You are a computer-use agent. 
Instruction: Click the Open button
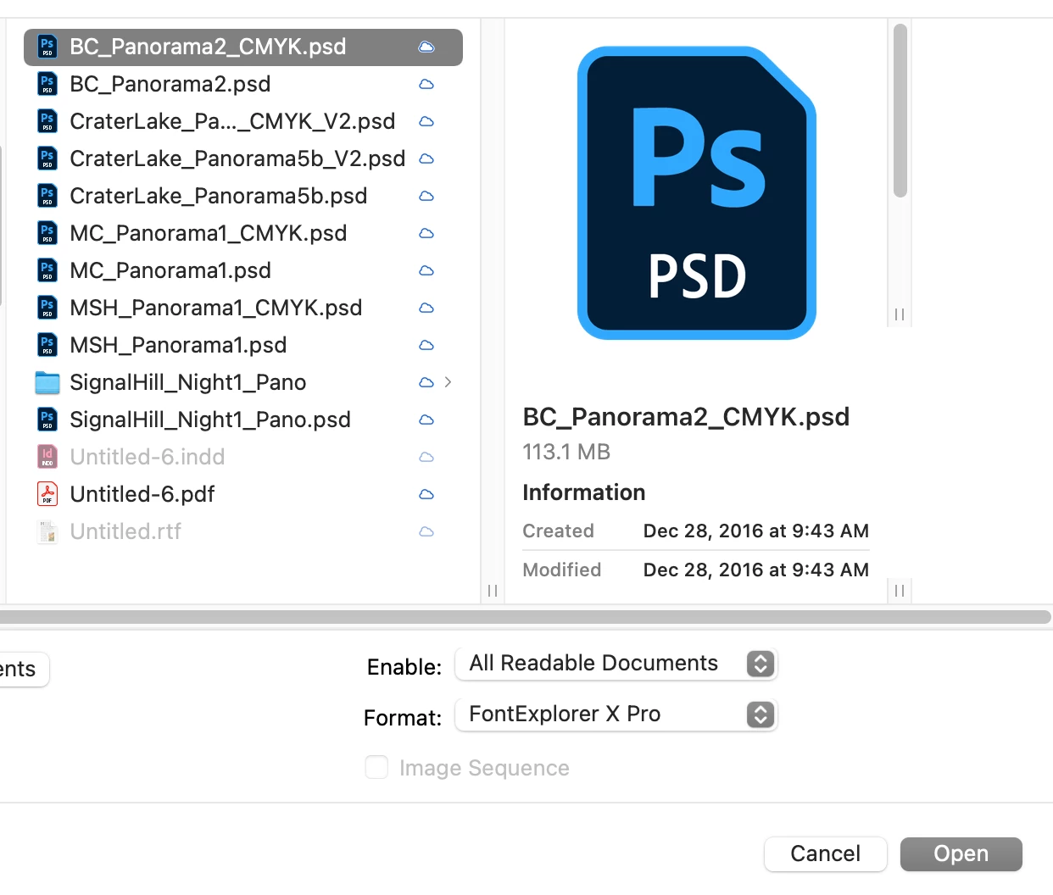point(961,853)
